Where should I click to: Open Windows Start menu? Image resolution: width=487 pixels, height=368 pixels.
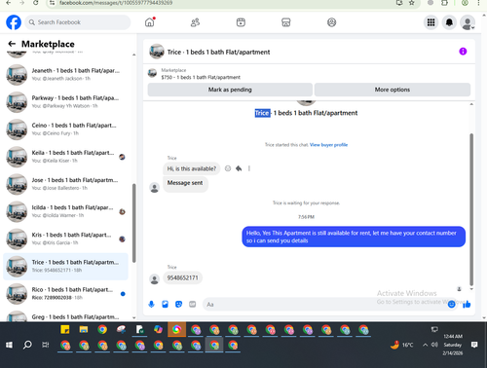coord(9,345)
